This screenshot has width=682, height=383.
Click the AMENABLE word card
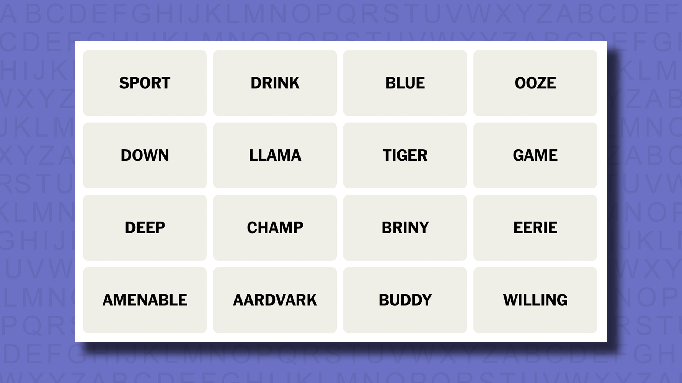point(145,299)
